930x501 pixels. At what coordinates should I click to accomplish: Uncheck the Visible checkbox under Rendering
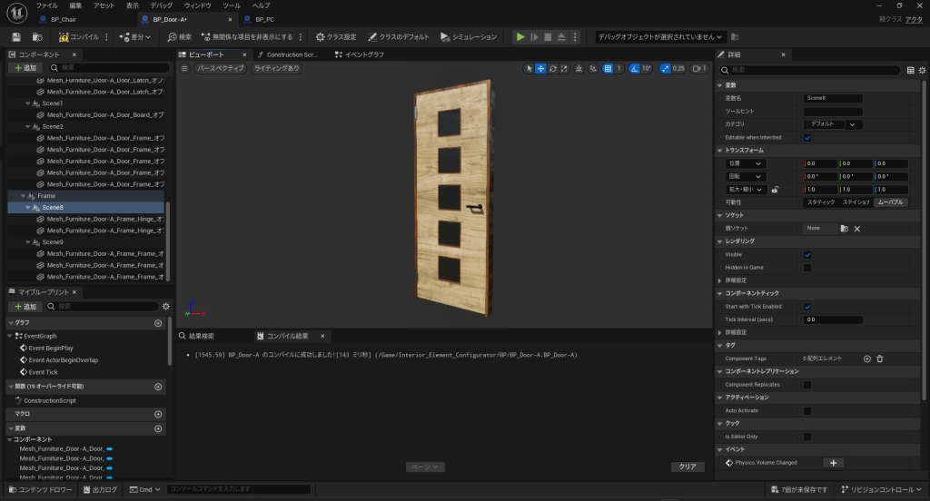[x=807, y=255]
